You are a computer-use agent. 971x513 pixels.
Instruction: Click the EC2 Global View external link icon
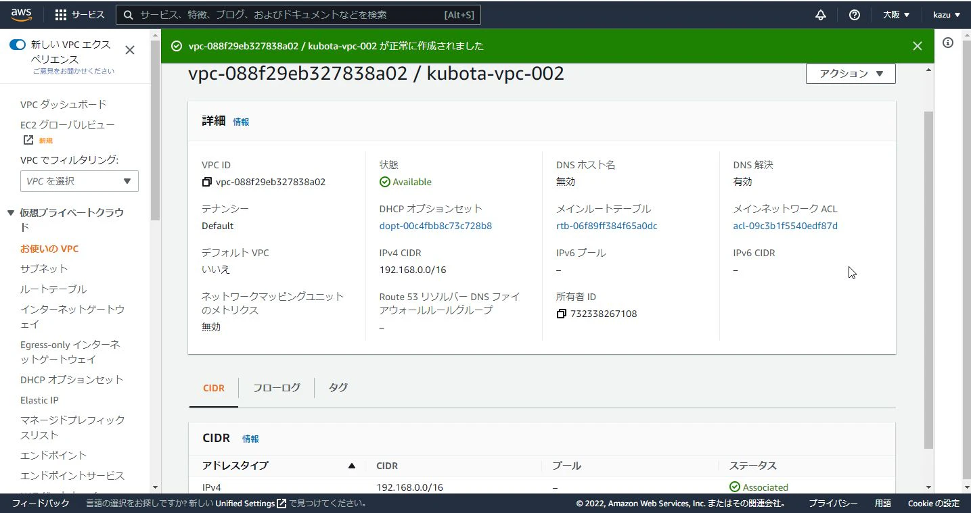[28, 140]
